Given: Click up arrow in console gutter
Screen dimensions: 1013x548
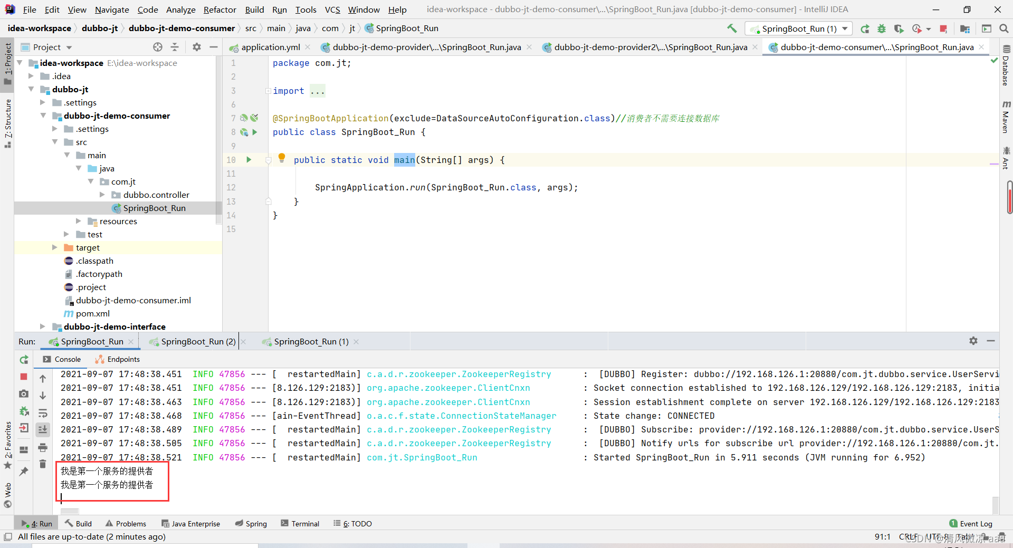Looking at the screenshot, I should (x=43, y=378).
